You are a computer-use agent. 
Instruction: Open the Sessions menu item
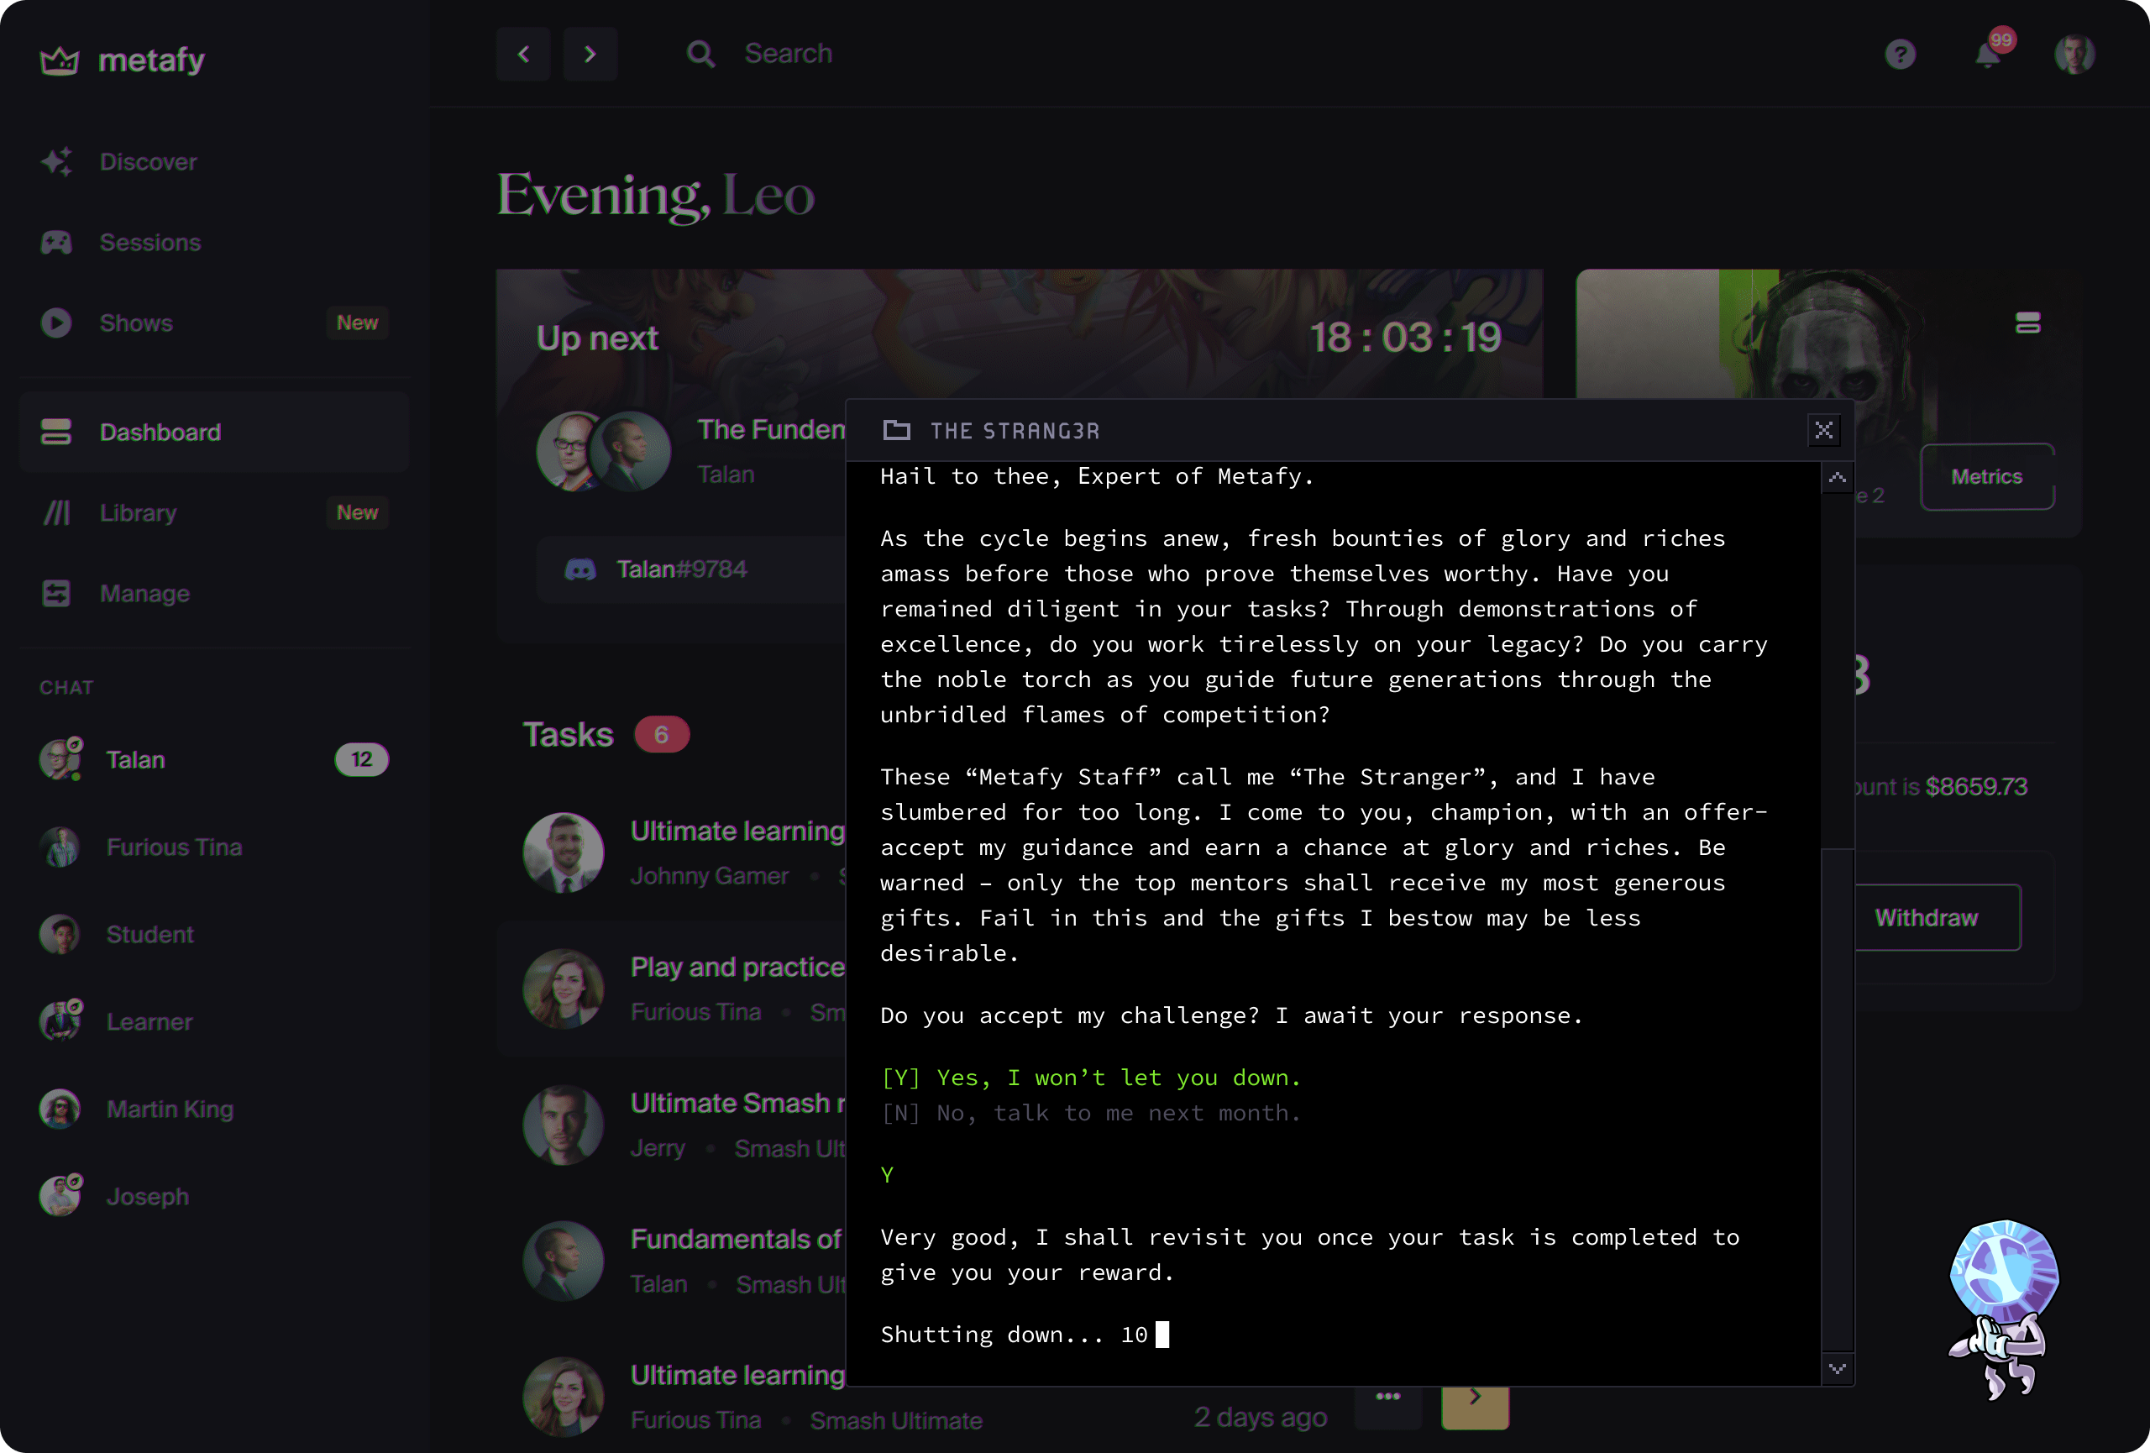tap(149, 243)
